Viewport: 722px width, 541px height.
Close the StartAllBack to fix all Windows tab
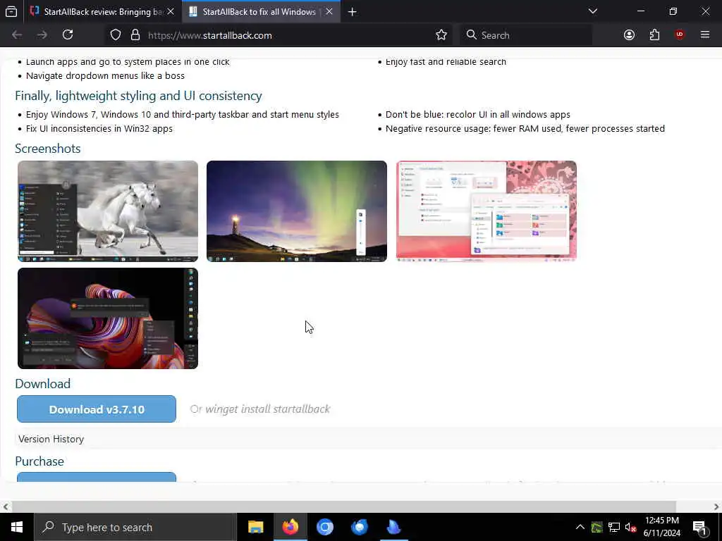click(329, 11)
